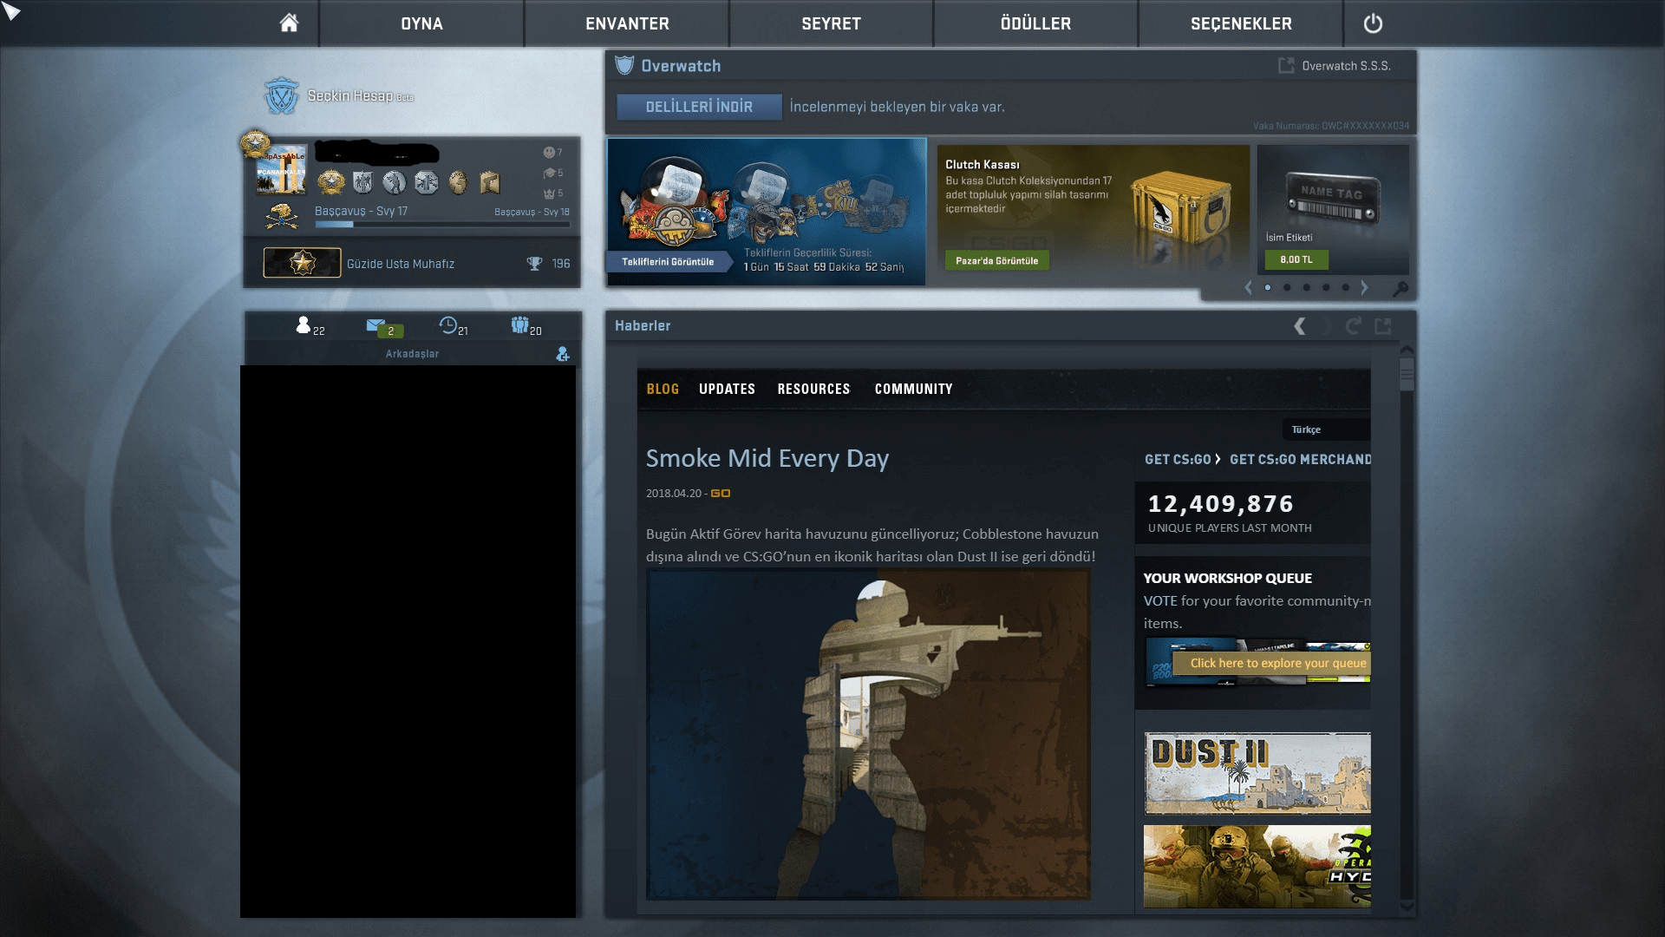Select third store carousel dot
The image size is (1665, 937).
[x=1307, y=287]
